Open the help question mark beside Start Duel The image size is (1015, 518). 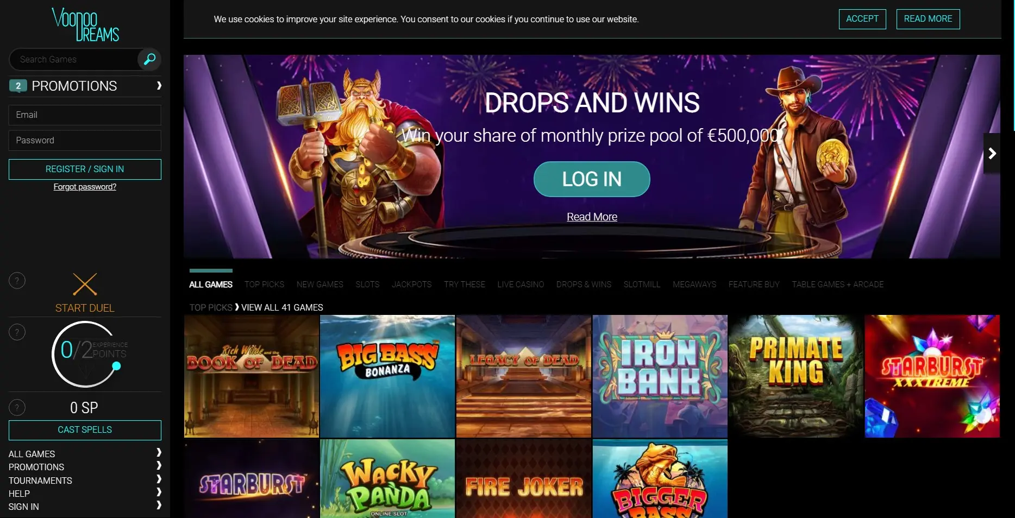(17, 281)
